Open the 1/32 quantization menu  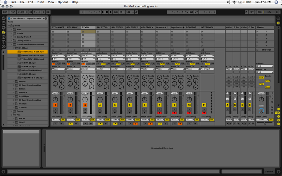click(x=130, y=12)
